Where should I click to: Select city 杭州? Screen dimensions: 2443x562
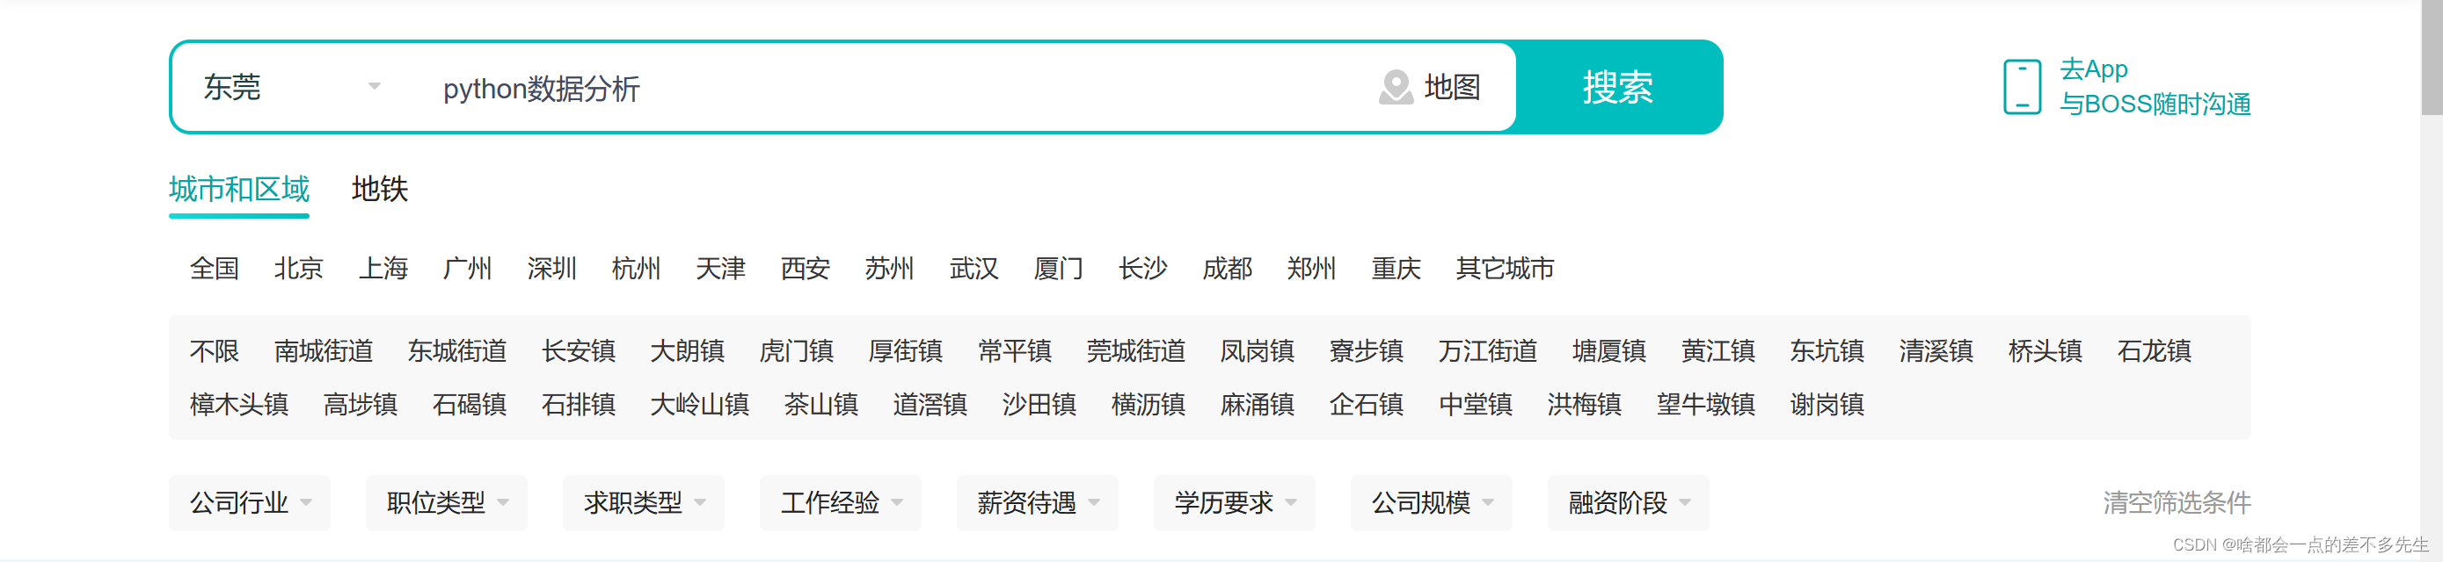[637, 268]
